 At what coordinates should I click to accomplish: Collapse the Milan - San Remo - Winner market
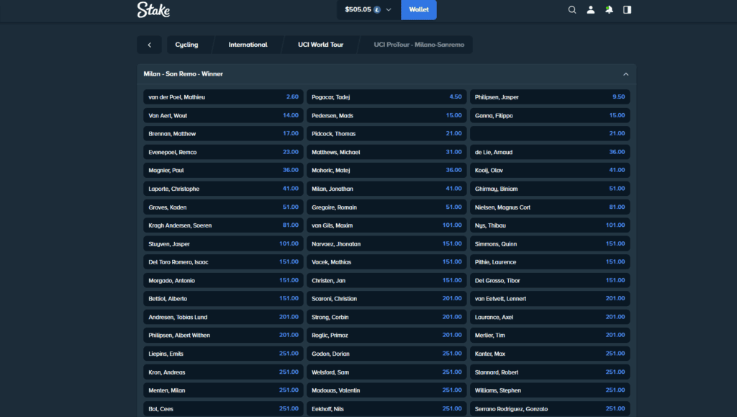(625, 73)
